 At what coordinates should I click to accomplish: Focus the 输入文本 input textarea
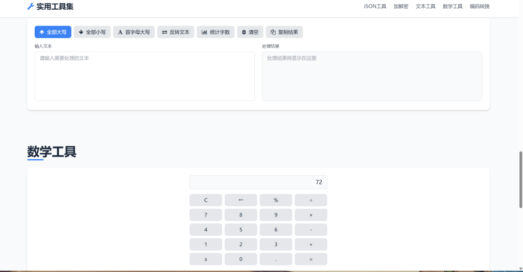coord(145,76)
